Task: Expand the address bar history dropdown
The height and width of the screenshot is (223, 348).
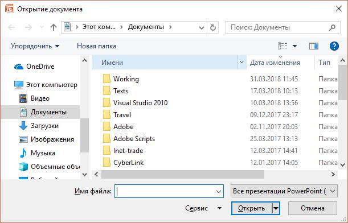Action: (201, 28)
